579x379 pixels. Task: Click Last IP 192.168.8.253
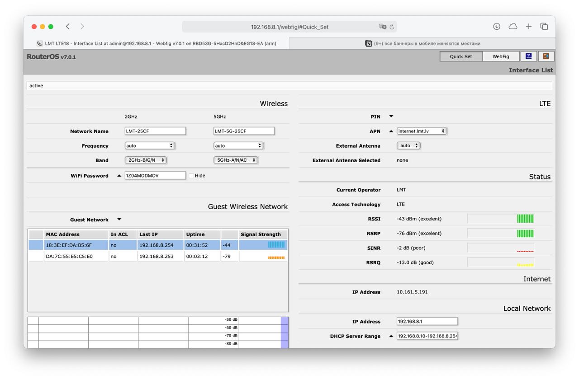(x=157, y=257)
